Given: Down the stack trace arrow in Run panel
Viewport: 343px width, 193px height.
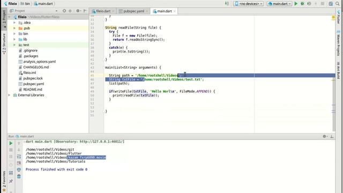Looking at the screenshot, I should tap(19, 150).
